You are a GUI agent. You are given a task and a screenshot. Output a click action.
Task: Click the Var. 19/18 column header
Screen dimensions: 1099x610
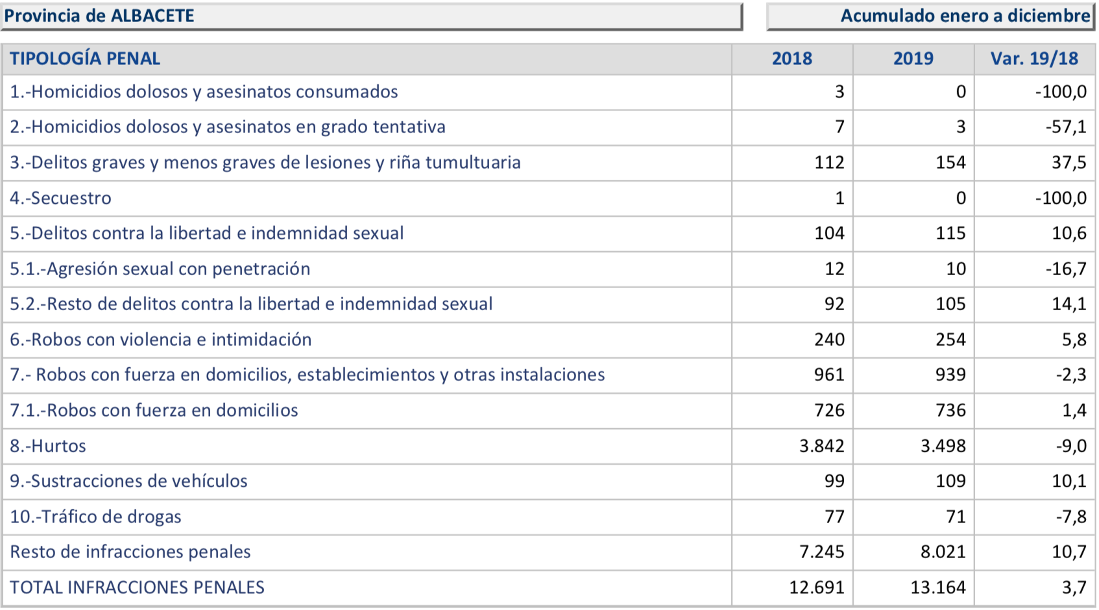pyautogui.click(x=1034, y=58)
